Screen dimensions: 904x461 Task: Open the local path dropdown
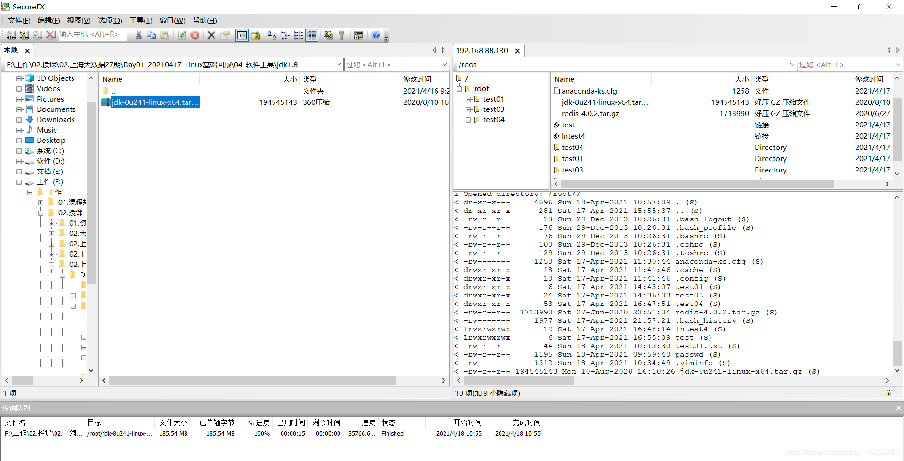tap(339, 65)
